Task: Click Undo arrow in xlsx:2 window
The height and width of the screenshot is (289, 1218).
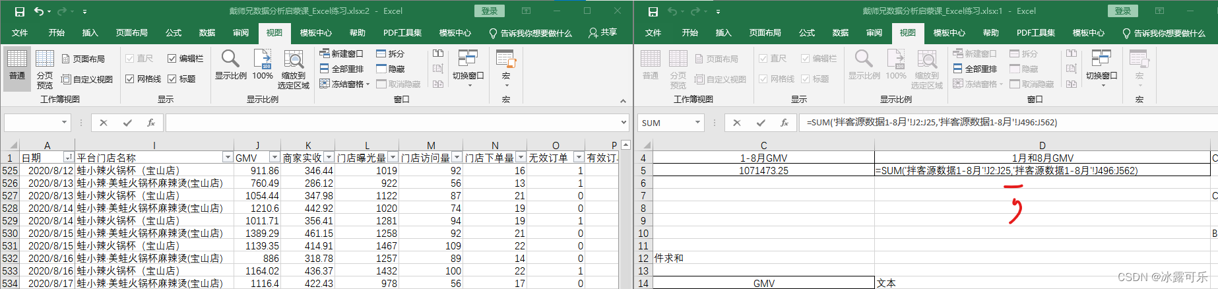Action: click(38, 11)
